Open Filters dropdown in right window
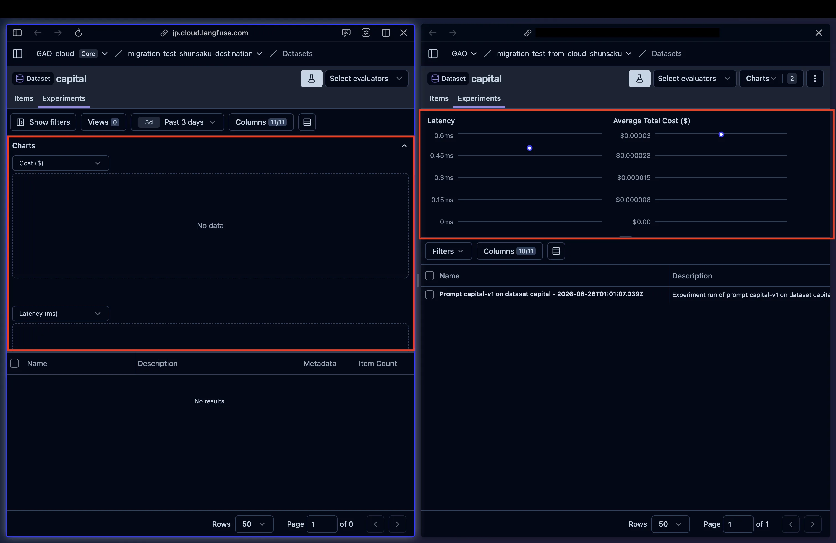 click(x=448, y=251)
